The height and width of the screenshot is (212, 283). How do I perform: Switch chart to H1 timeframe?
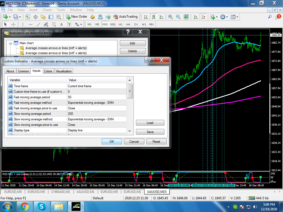120,24
